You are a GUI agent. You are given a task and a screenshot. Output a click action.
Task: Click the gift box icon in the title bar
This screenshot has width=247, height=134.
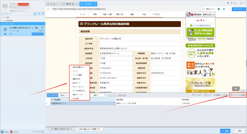pos(228,3)
